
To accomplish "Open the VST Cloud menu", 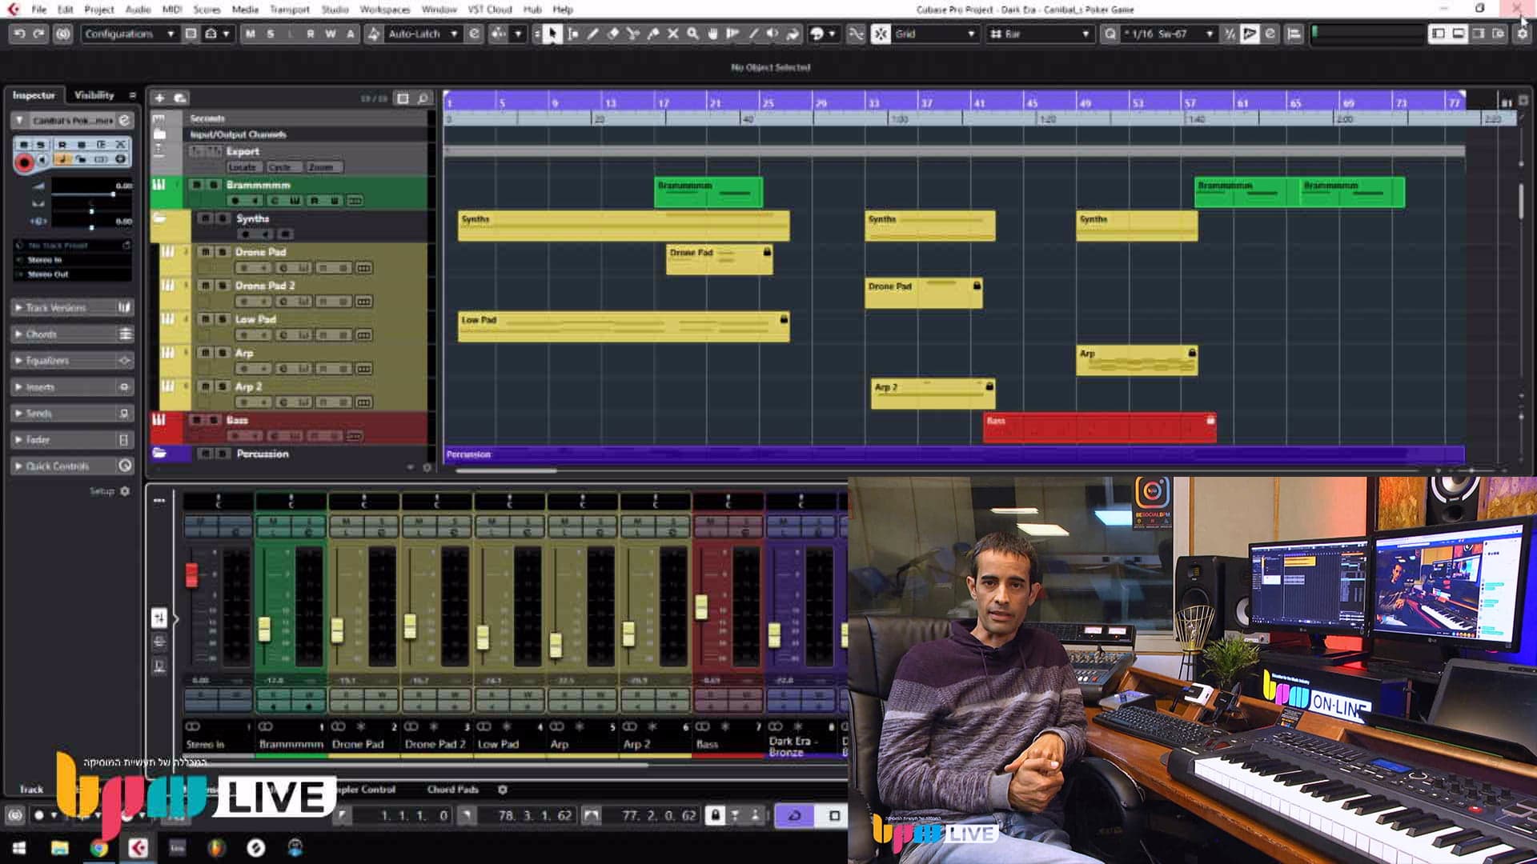I will pos(490,10).
